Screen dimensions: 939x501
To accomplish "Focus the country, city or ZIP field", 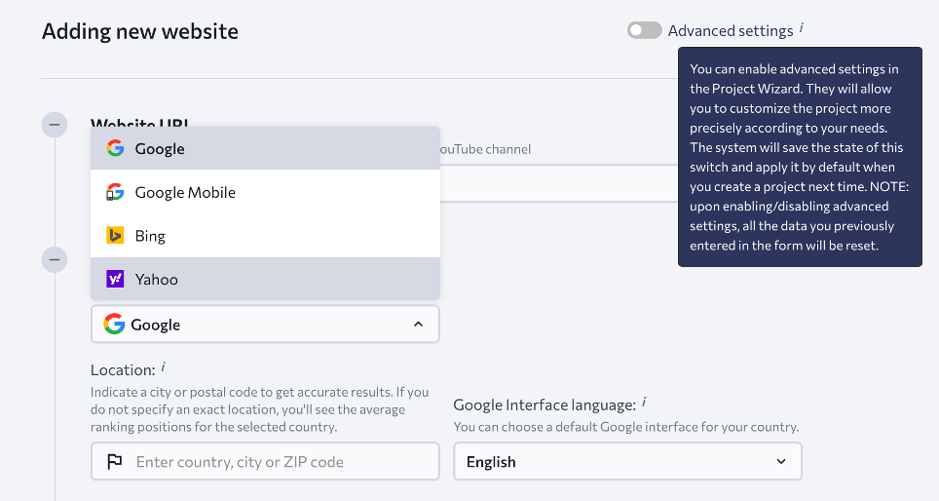I will (x=282, y=462).
